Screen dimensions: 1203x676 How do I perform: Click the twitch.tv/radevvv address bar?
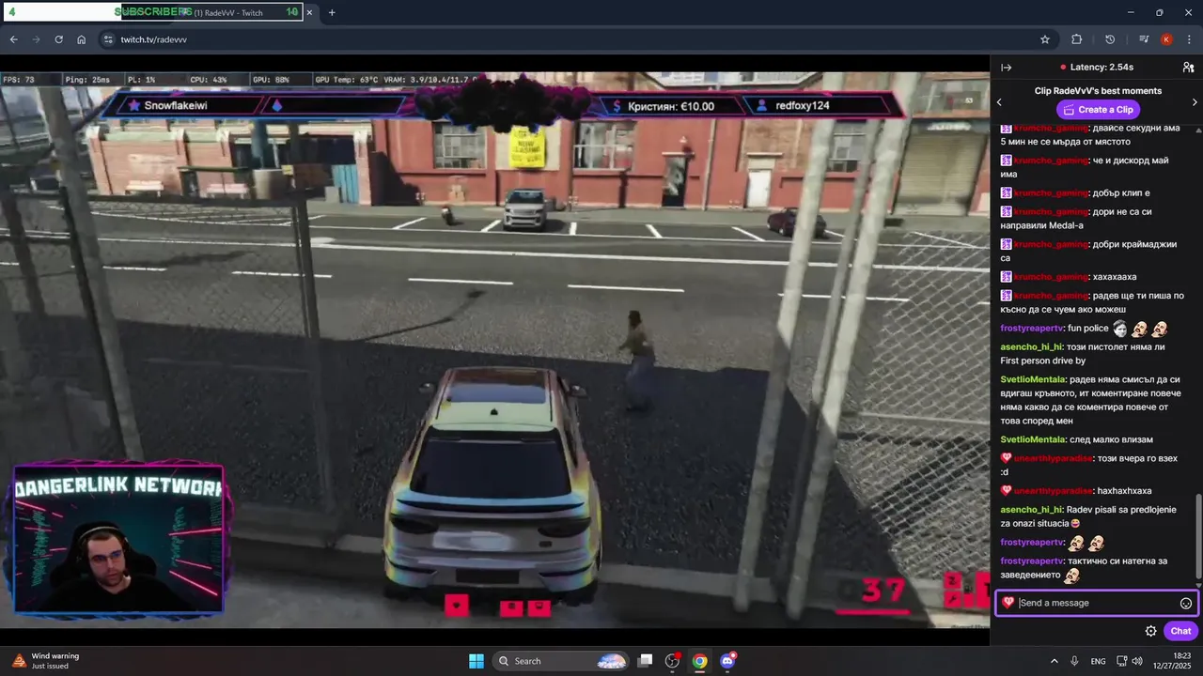coord(564,39)
